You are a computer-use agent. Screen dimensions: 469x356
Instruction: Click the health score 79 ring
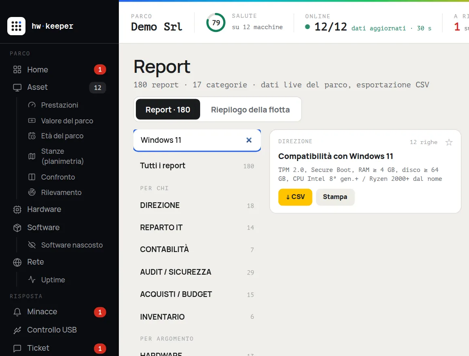pyautogui.click(x=215, y=22)
